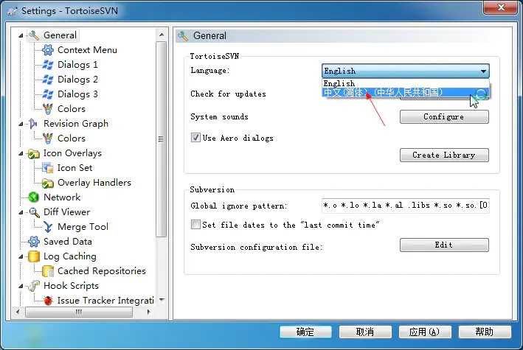Click the Overlay Handlers folder icon

click(48, 183)
